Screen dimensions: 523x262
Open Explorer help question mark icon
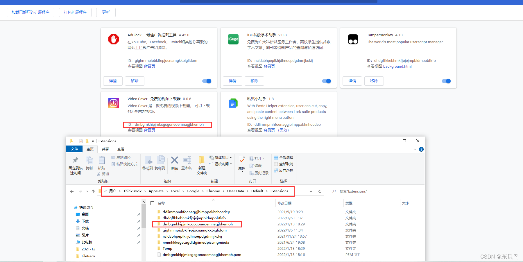421,149
